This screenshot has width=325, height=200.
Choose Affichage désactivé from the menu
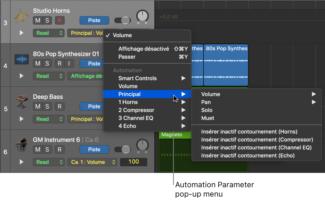coord(144,49)
